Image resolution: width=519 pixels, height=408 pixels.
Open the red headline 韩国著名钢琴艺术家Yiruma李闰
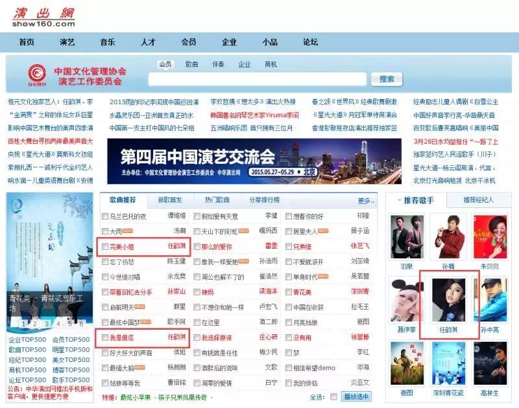coord(254,115)
